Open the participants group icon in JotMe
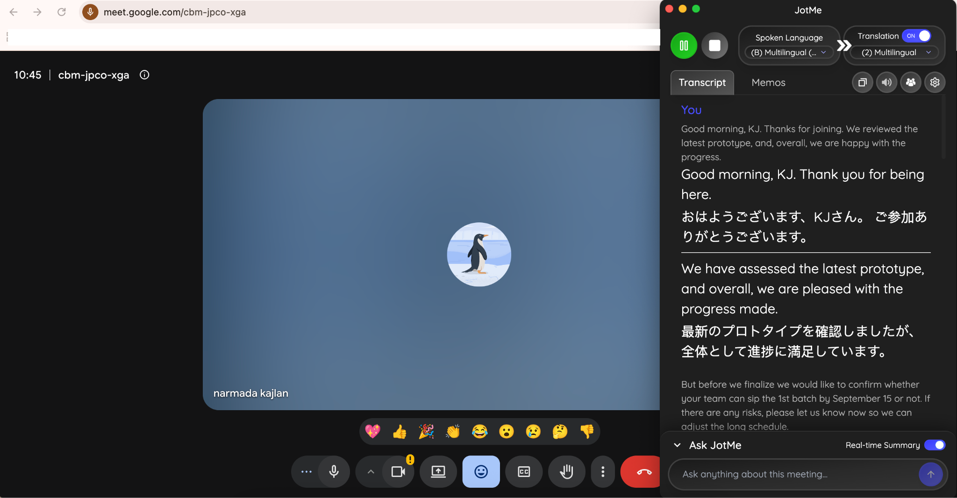957x498 pixels. click(x=911, y=83)
